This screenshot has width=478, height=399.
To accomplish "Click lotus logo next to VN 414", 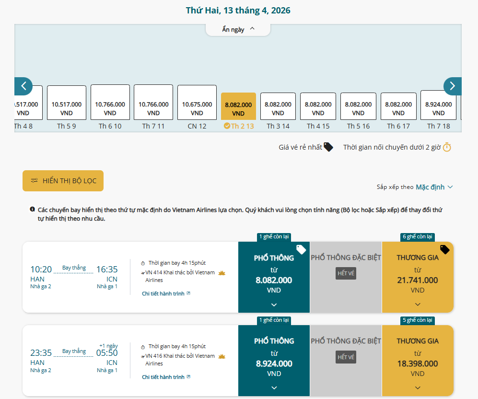I will pos(222,273).
